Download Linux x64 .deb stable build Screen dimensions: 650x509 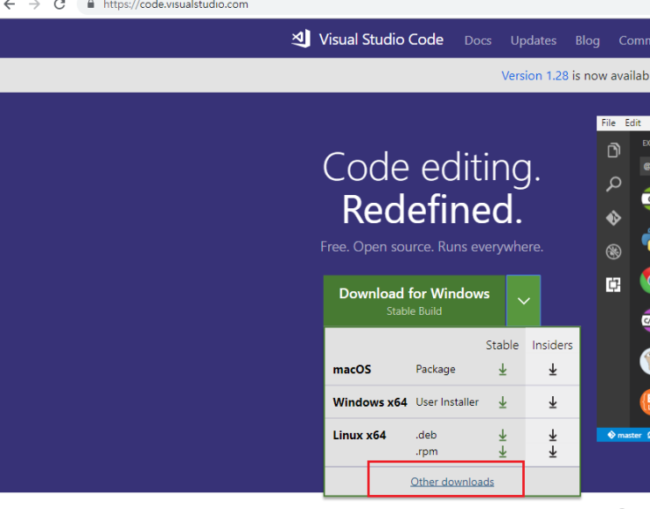pyautogui.click(x=502, y=435)
